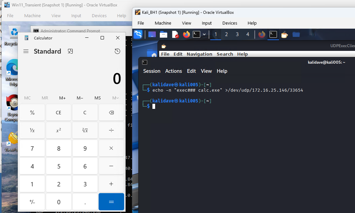The image size is (355, 213).
Task: Switch to workspace 2 in Kali panel
Action: 226,34
